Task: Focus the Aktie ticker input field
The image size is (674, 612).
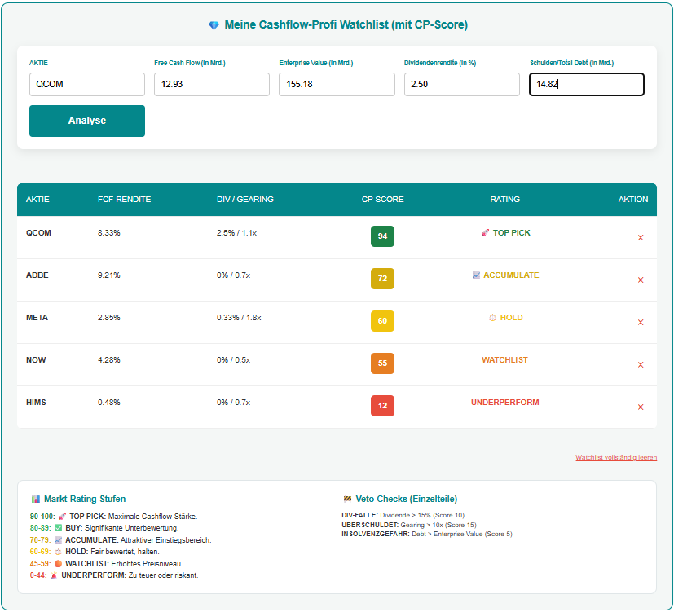Action: point(87,85)
